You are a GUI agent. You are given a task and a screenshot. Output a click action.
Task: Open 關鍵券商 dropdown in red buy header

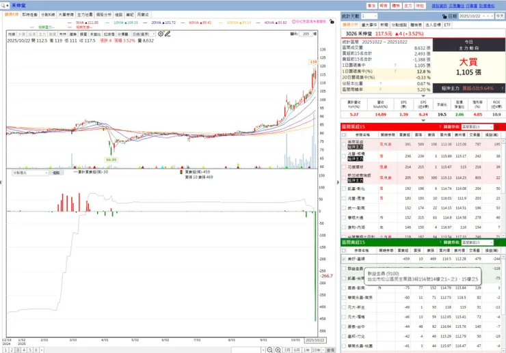(x=477, y=127)
